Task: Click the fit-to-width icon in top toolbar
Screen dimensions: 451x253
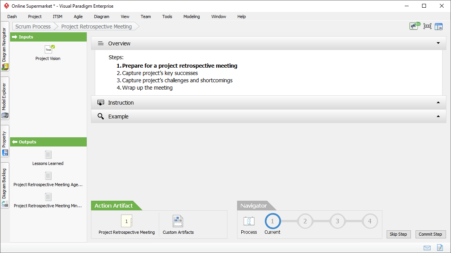Action: click(427, 27)
